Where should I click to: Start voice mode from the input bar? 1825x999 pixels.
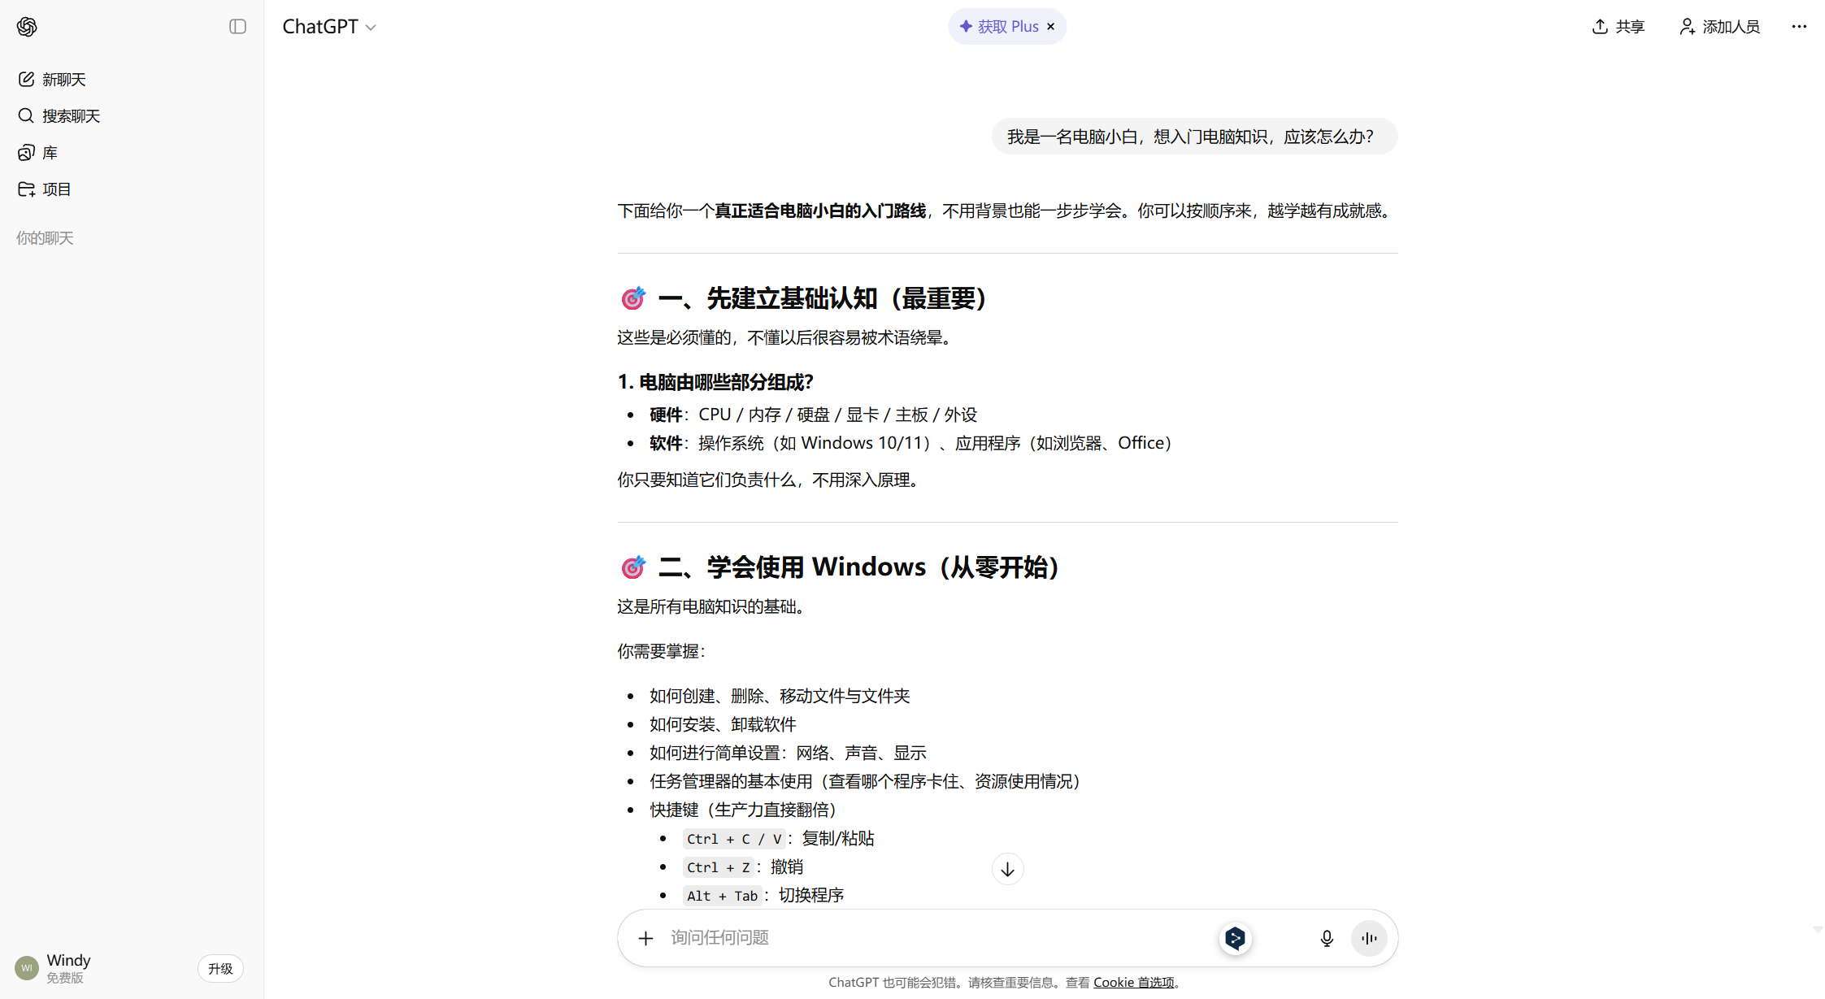(x=1369, y=937)
